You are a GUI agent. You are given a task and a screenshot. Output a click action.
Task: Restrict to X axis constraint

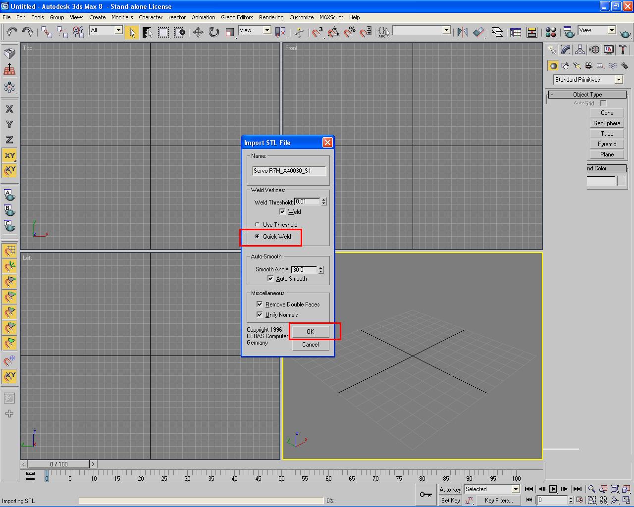click(x=9, y=109)
